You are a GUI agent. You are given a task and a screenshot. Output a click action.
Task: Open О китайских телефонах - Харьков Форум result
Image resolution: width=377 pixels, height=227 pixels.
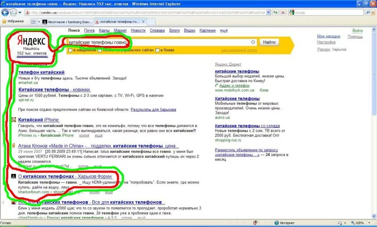tap(65, 176)
